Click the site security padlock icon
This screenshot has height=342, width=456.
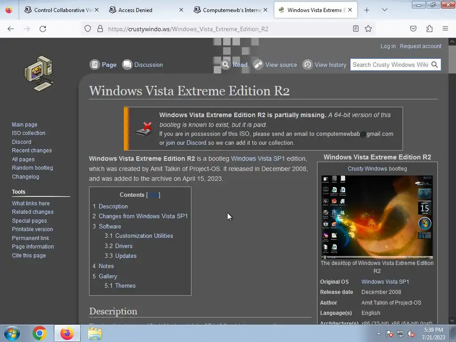100,29
